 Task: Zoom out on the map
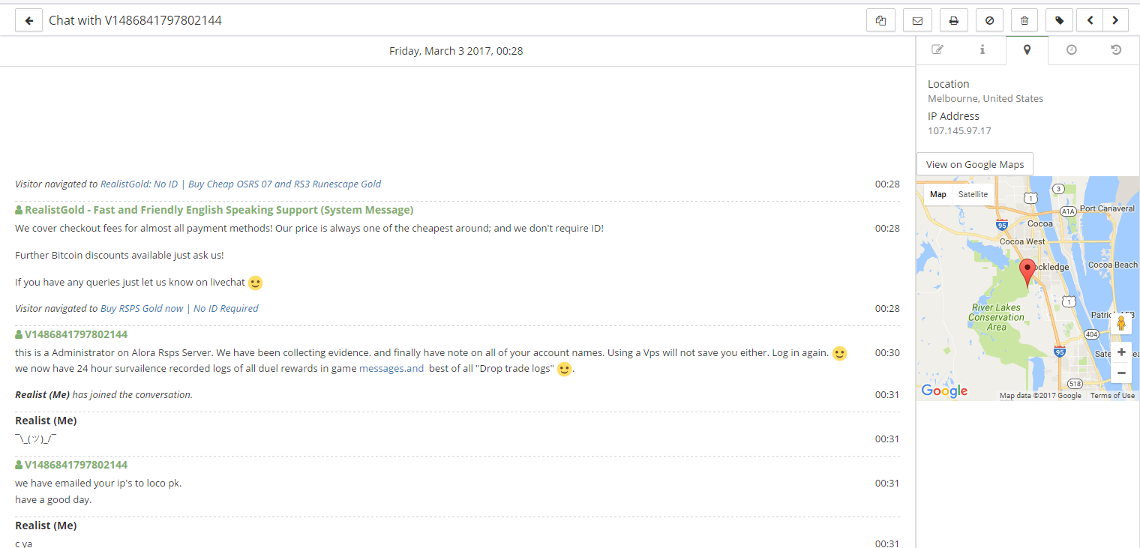point(1121,373)
